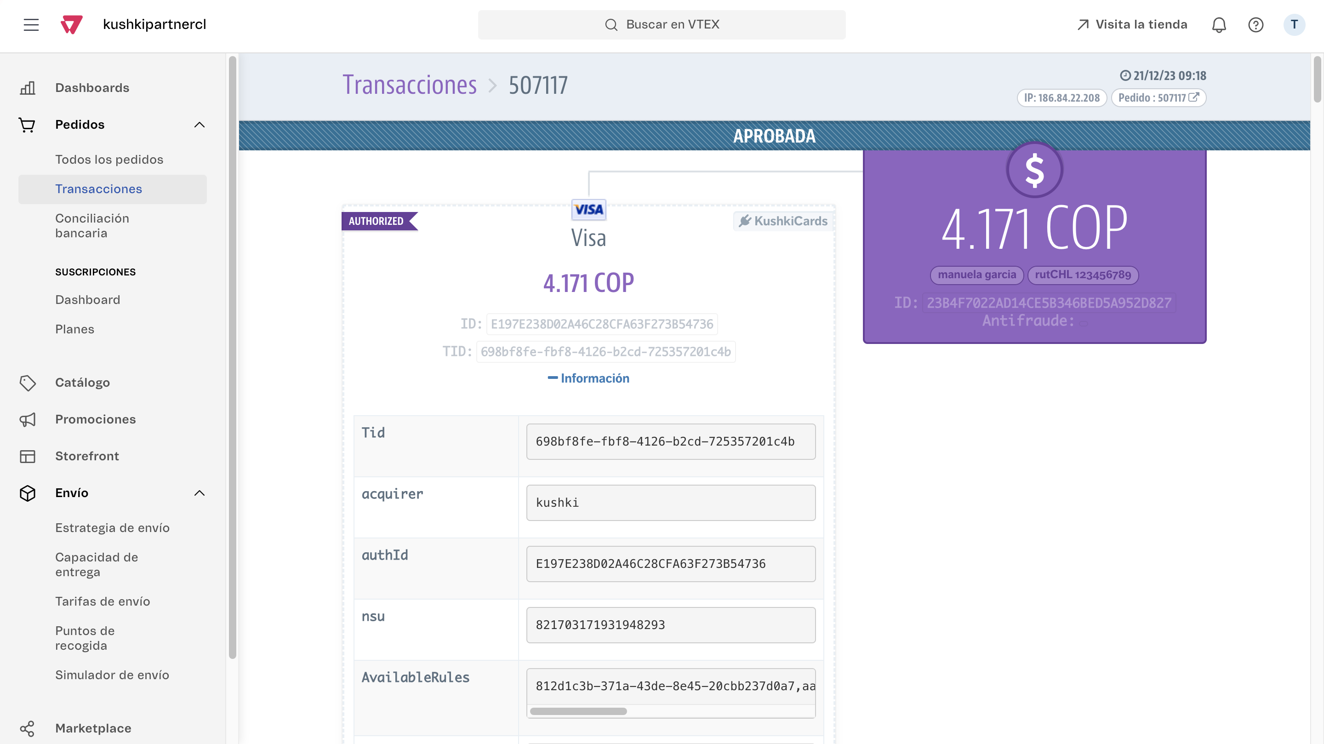The image size is (1324, 744).
Task: Click the dollar sign circle icon
Action: pyautogui.click(x=1034, y=170)
